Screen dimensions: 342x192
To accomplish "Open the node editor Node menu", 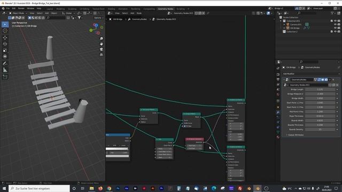I will pos(139,13).
